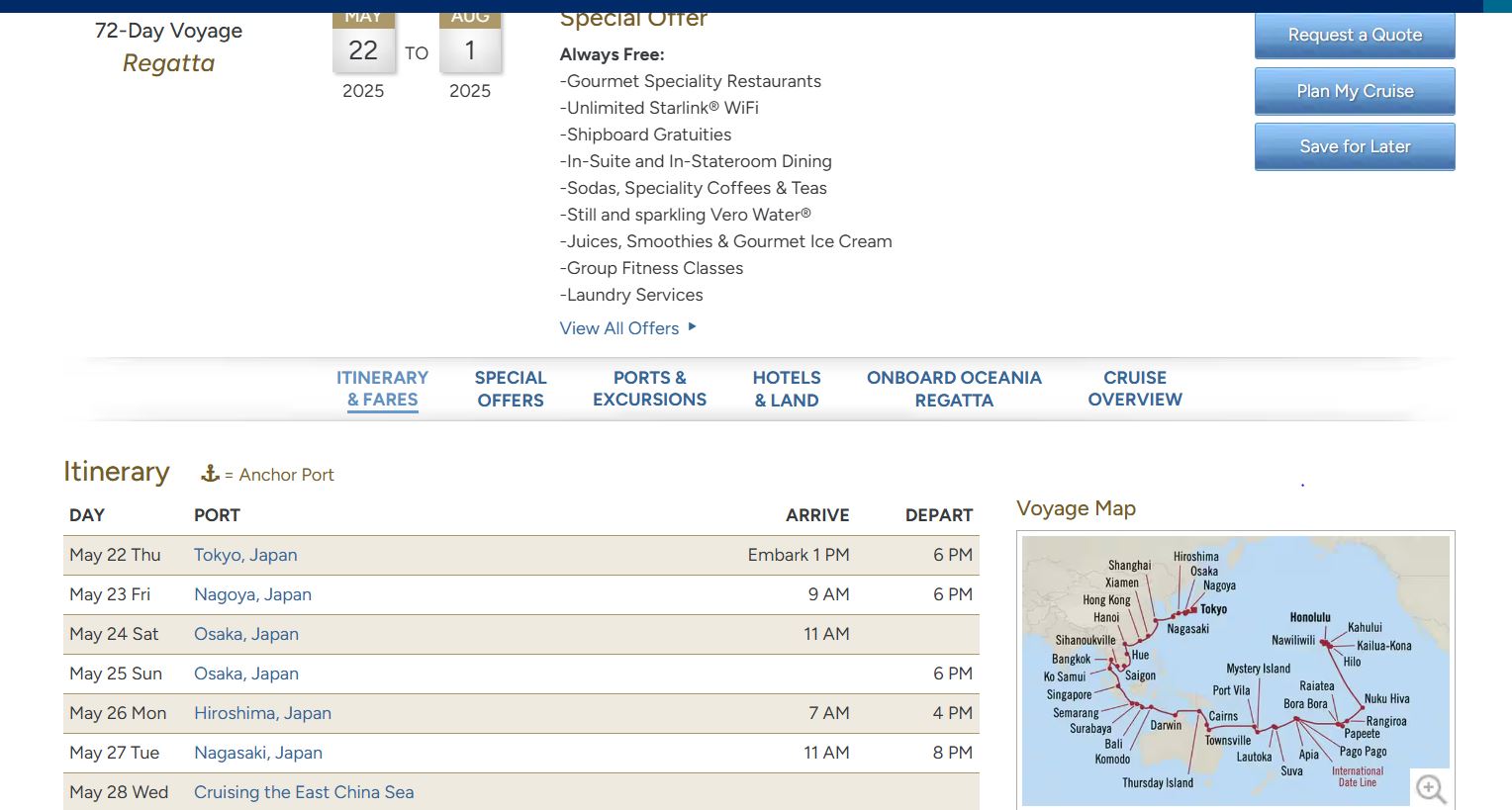Click the Aug 1 end date box

[x=470, y=43]
